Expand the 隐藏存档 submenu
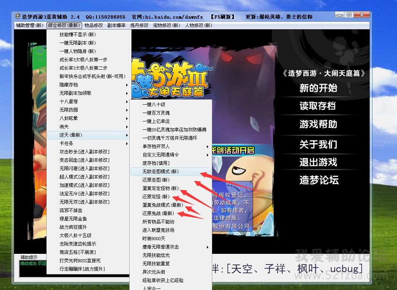Viewport: 397px width, 290px height. 88,84
